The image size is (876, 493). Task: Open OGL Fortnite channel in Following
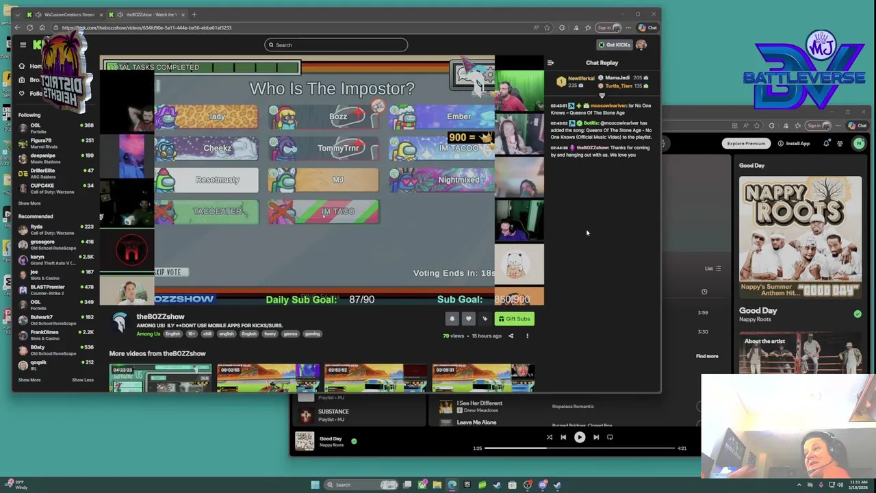(56, 128)
